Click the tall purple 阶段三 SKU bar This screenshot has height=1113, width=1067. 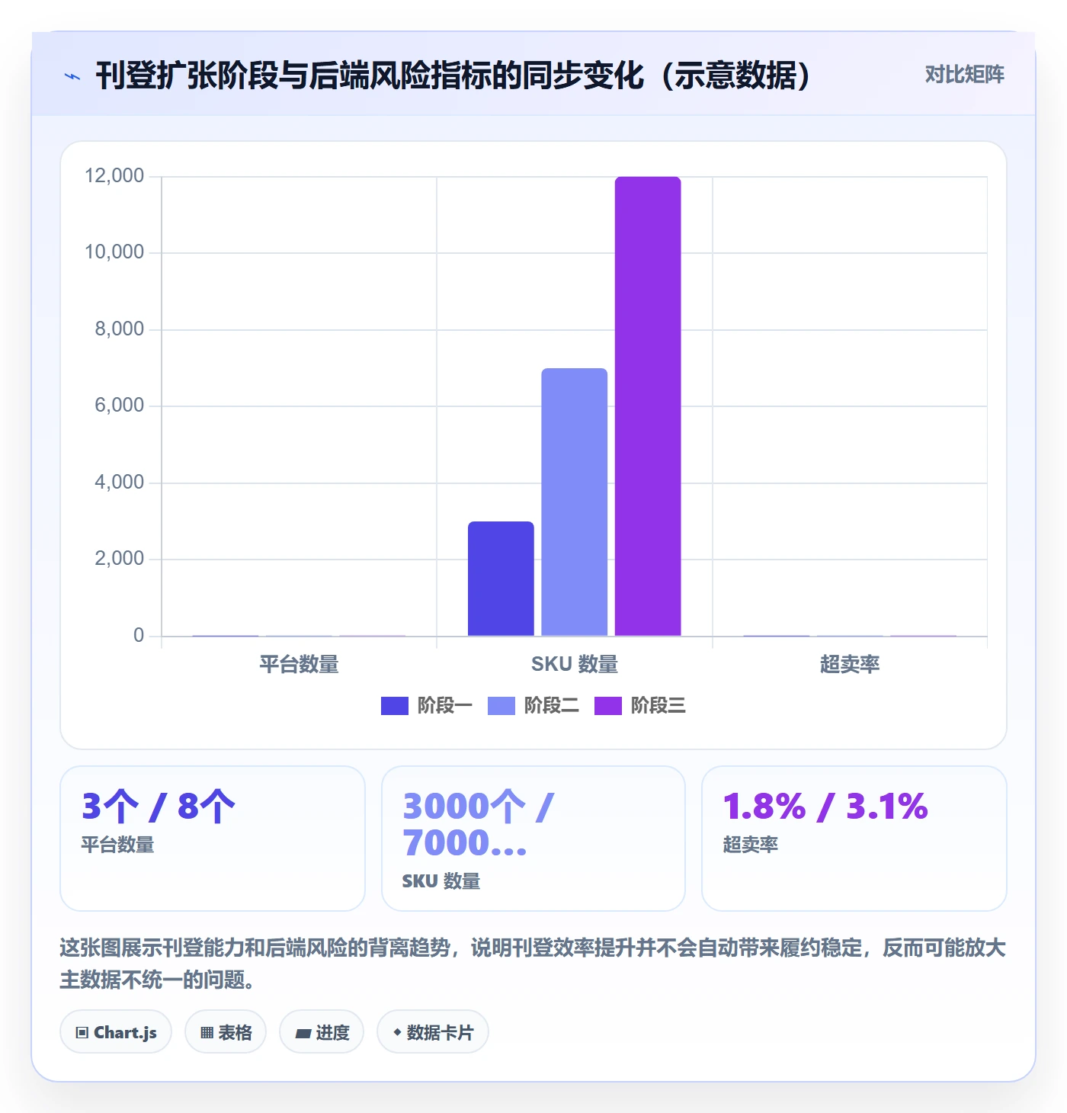(x=648, y=406)
